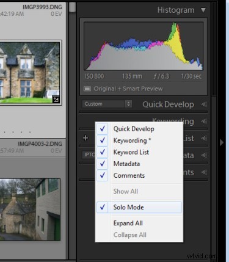Image resolution: width=229 pixels, height=262 pixels.
Task: Click the Smart Preview status icon
Action: (x=87, y=89)
